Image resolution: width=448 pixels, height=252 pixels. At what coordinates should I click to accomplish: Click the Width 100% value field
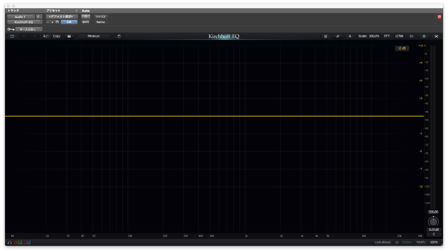(x=434, y=242)
